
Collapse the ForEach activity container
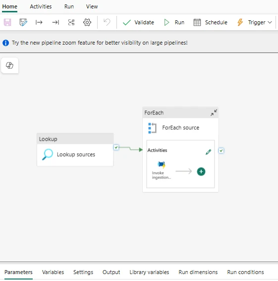pos(214,112)
